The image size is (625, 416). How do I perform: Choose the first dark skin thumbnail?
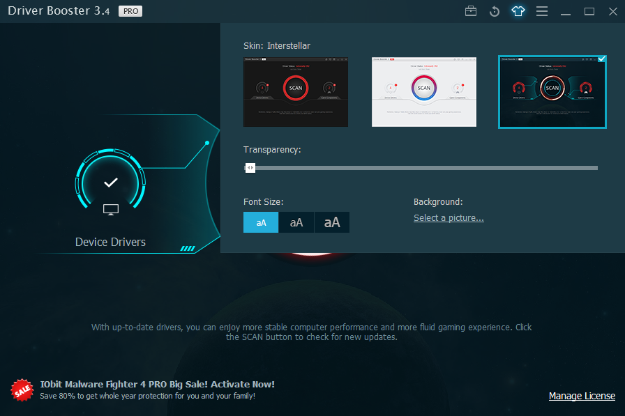295,91
